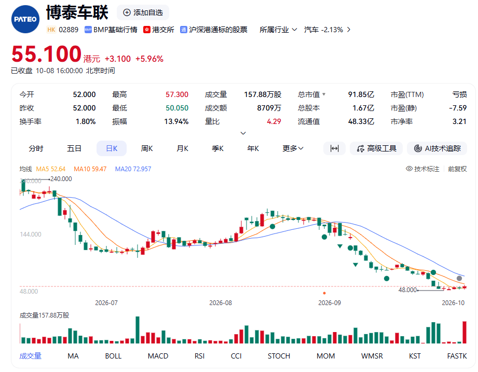Switch to the 年K chart tab
Image resolution: width=478 pixels, height=372 pixels.
[x=253, y=148]
